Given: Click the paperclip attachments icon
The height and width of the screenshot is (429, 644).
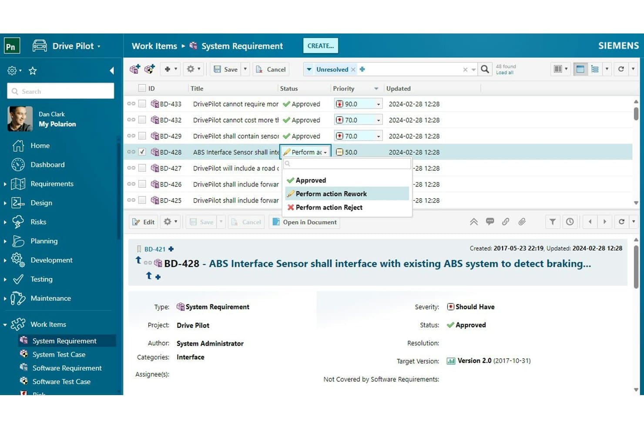Looking at the screenshot, I should [x=522, y=222].
